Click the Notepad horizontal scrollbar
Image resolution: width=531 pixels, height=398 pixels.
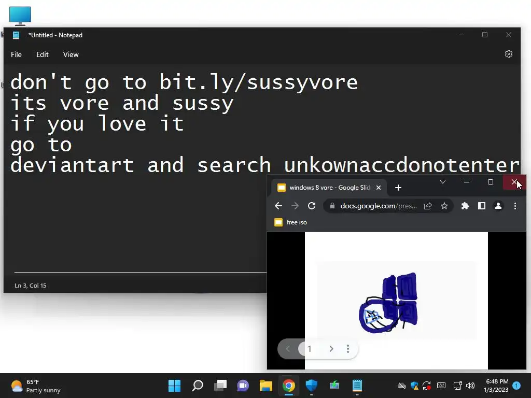click(x=140, y=272)
